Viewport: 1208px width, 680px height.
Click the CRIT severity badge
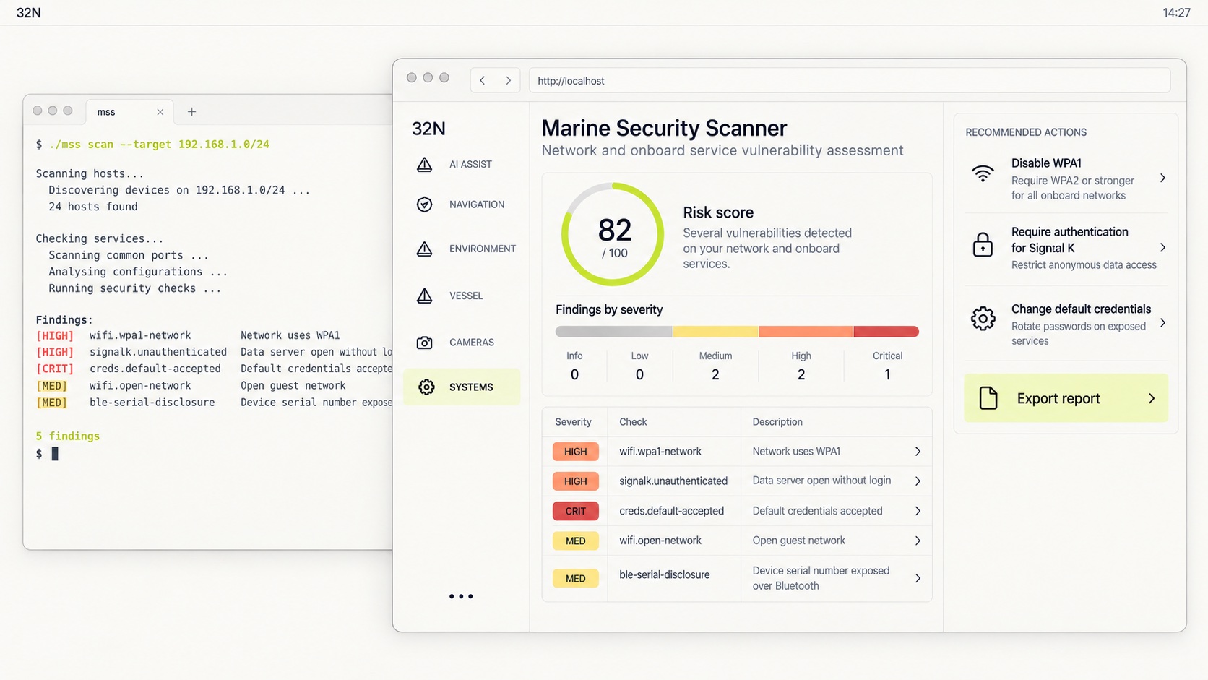576,511
